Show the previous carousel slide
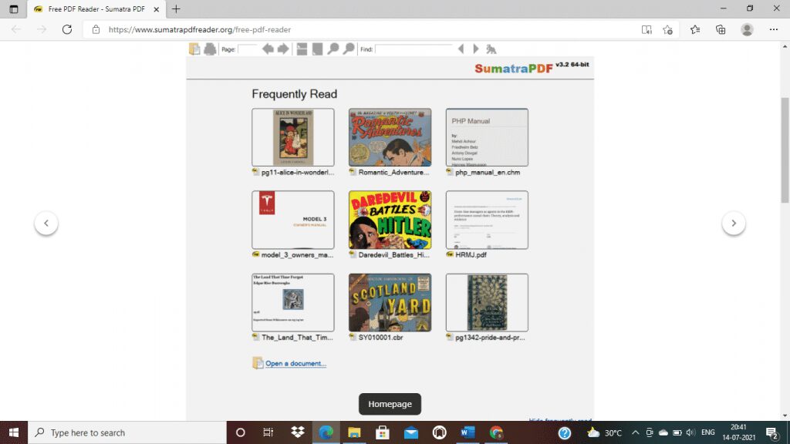 46,223
